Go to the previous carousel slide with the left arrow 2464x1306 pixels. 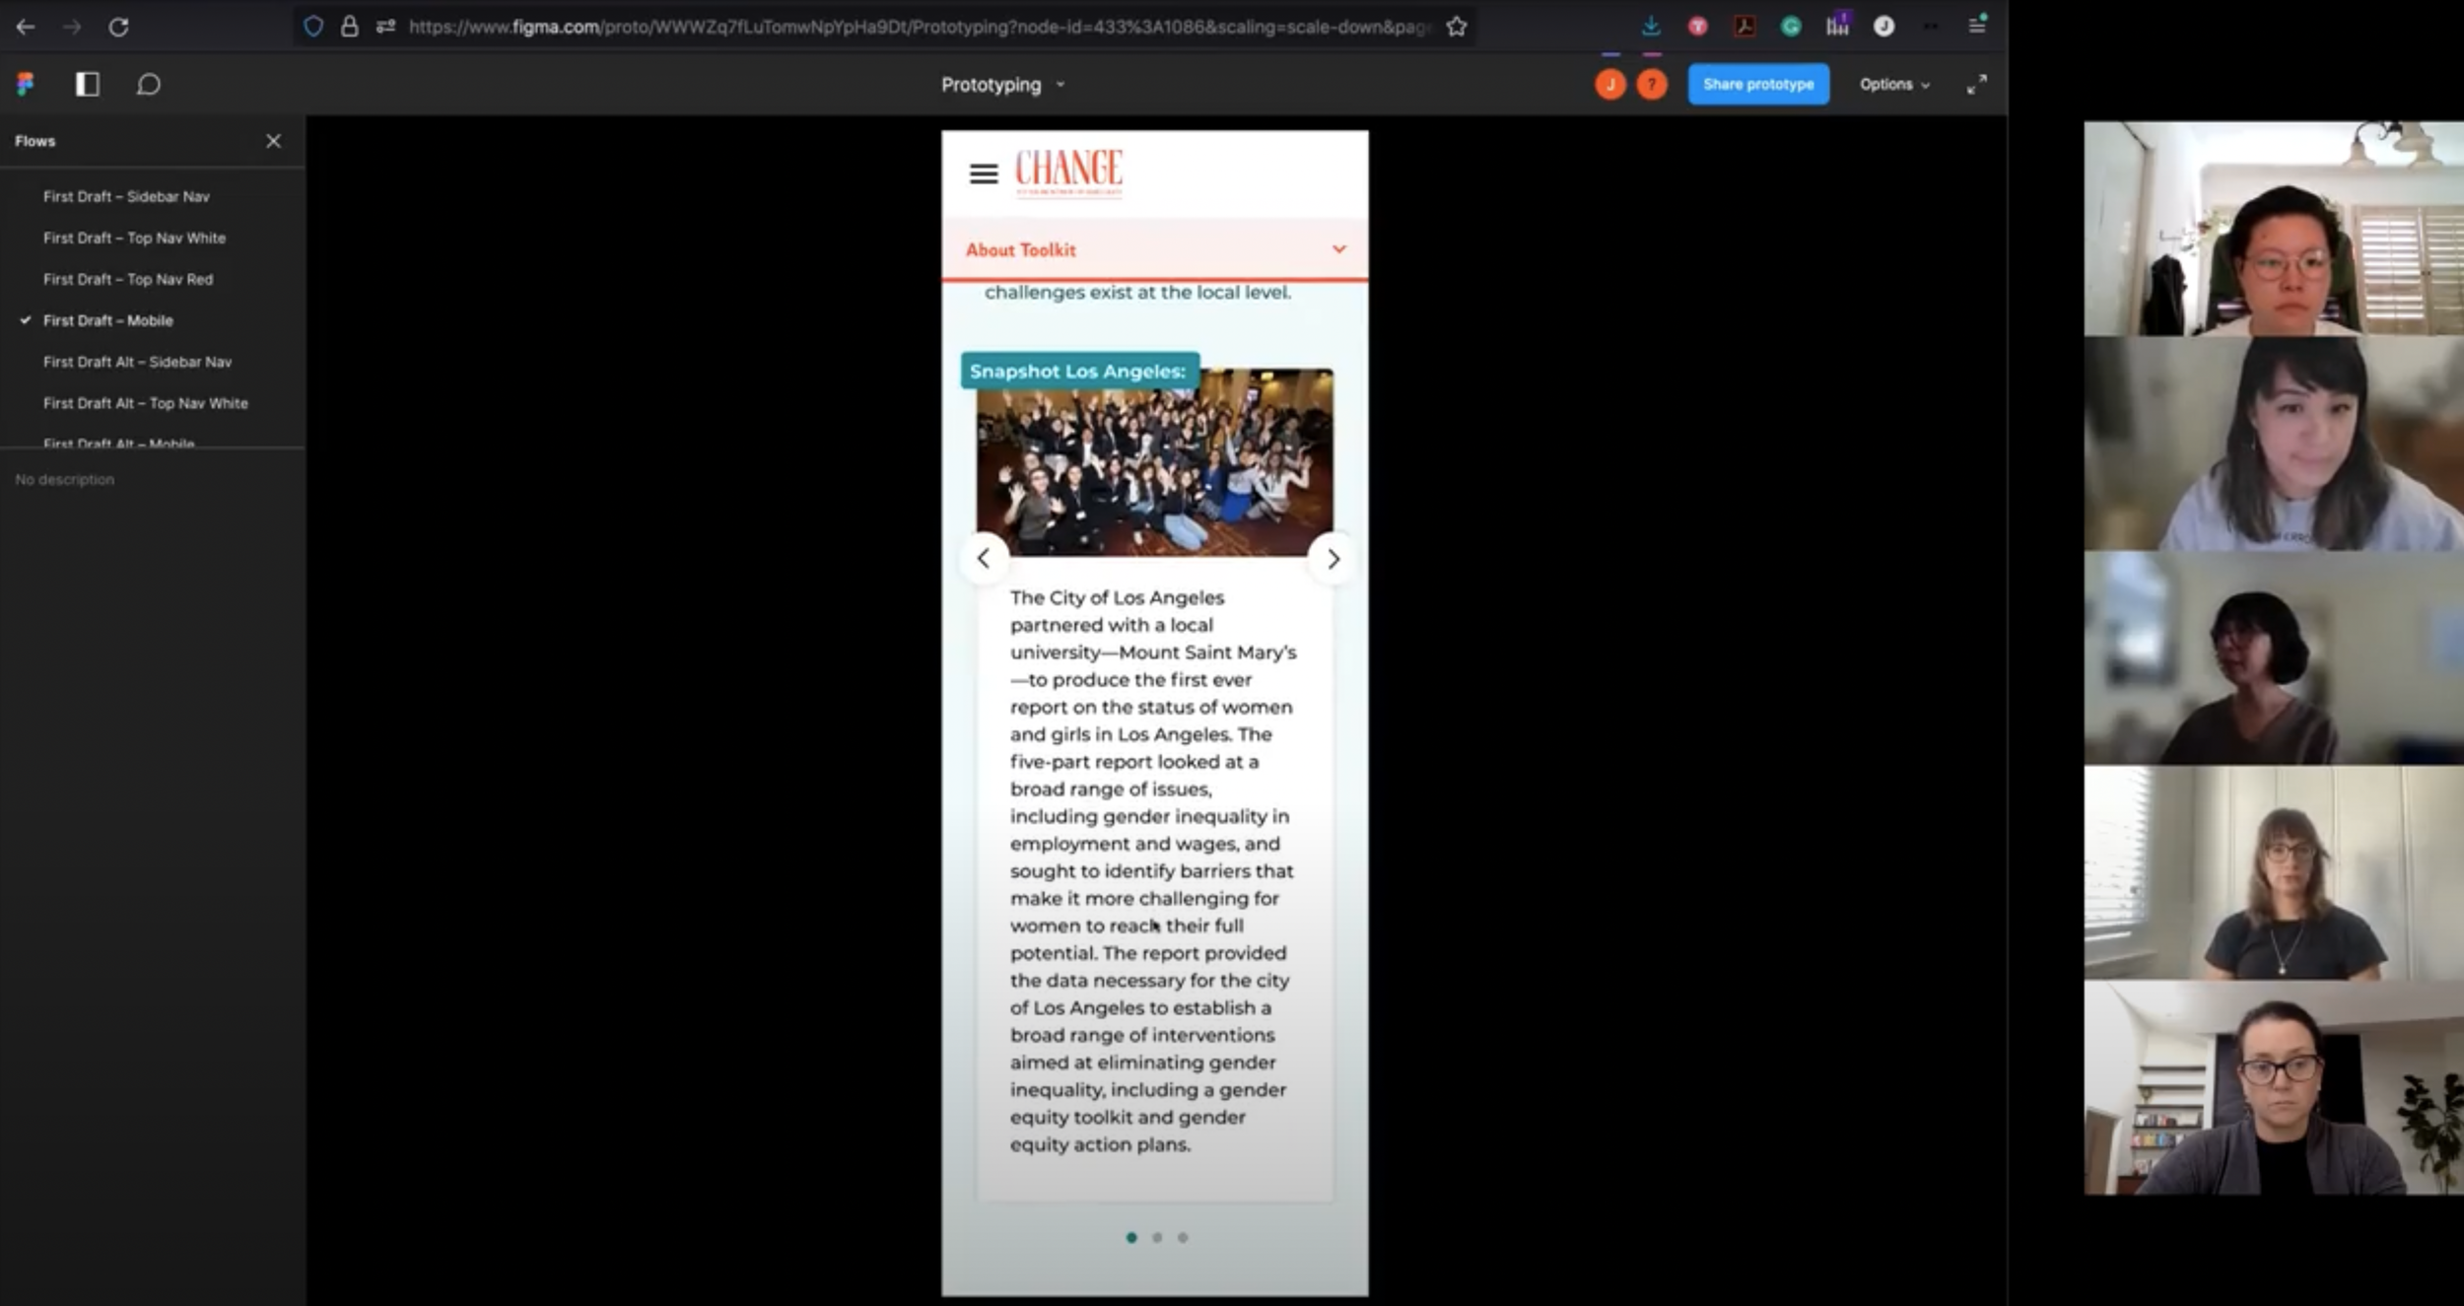pyautogui.click(x=983, y=559)
